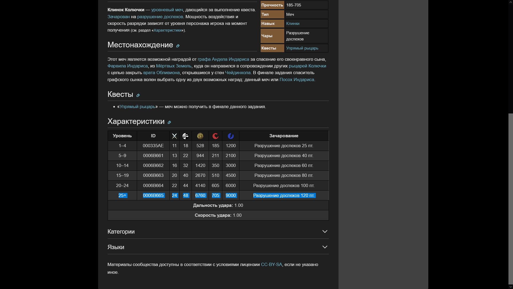
Task: Follow the Посох Индариса link
Action: 297,79
